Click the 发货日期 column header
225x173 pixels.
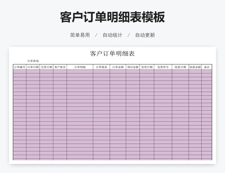pyautogui.click(x=147, y=67)
